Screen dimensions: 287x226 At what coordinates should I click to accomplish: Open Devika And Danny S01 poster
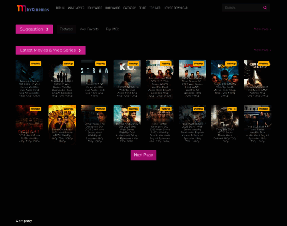pyautogui.click(x=127, y=125)
